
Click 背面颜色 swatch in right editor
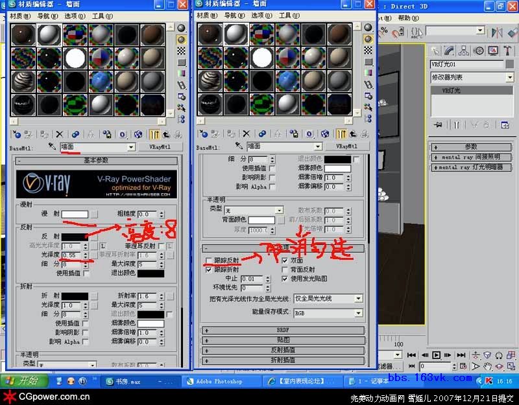261,220
